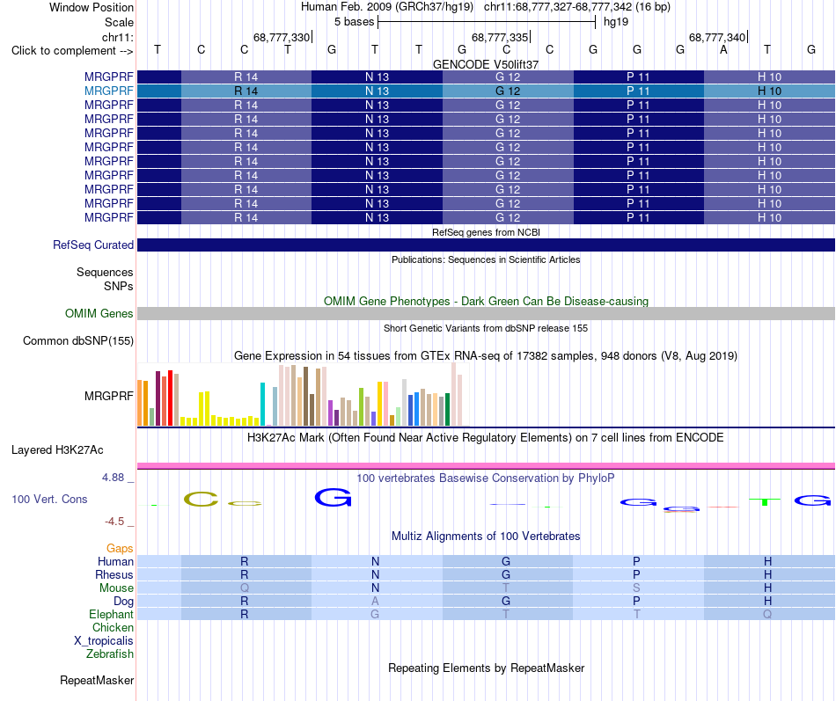Image resolution: width=836 pixels, height=701 pixels.
Task: Click the RepeatMasker track label
Action: tap(97, 680)
